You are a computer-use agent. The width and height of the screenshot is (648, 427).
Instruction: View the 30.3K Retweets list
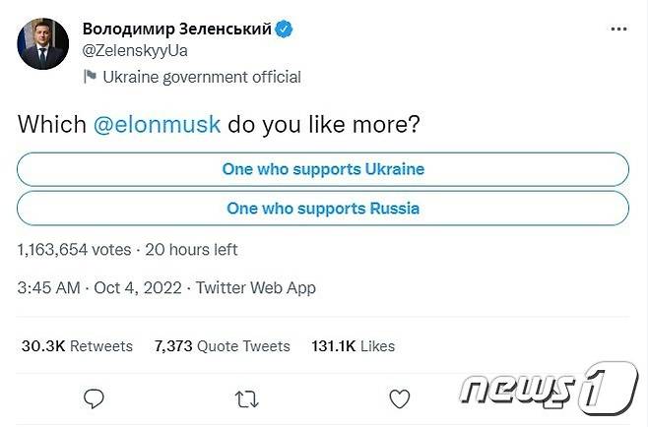tap(77, 346)
